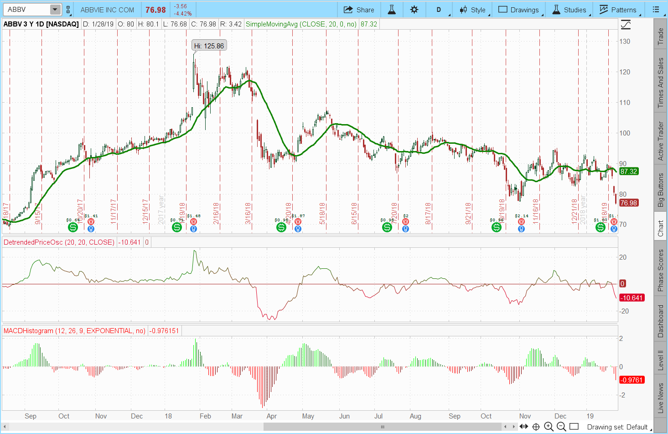The height and width of the screenshot is (434, 668).
Task: Open the chart settings gear
Action: 414,10
